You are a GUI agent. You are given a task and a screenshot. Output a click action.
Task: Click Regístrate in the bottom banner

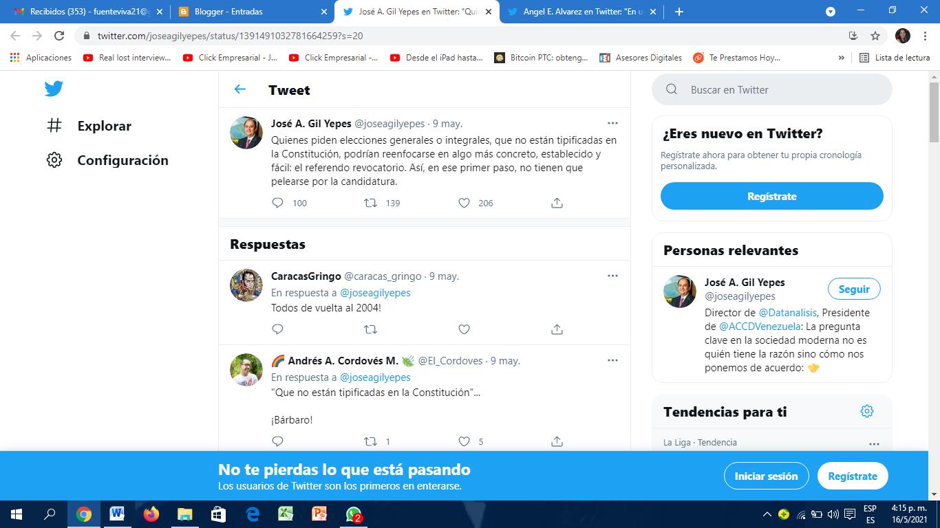pyautogui.click(x=853, y=476)
